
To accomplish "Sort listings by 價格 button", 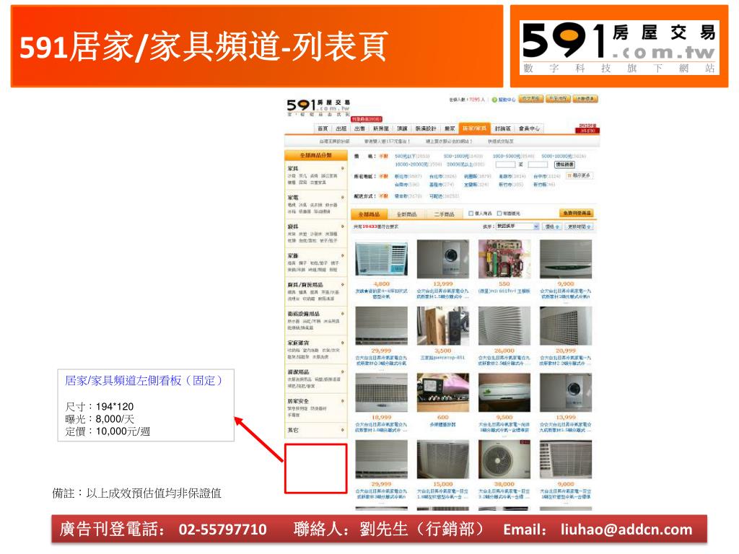I will pos(552,227).
